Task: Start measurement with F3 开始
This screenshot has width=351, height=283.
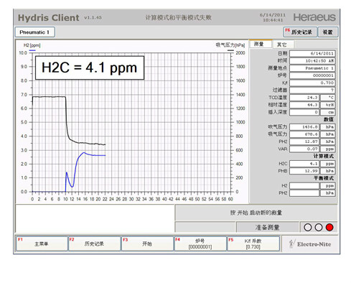Action: 147,243
